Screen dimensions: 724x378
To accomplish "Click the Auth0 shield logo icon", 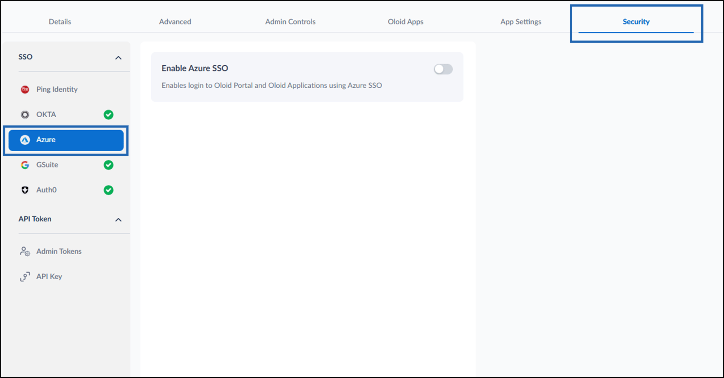I will (x=25, y=190).
